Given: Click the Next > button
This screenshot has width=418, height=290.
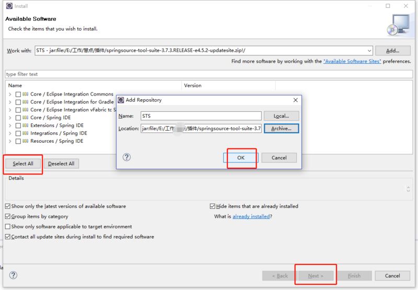Looking at the screenshot, I should click(316, 276).
